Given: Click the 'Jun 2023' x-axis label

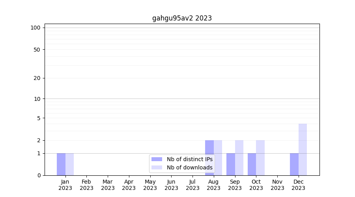Looking at the screenshot, I should pyautogui.click(x=171, y=185).
